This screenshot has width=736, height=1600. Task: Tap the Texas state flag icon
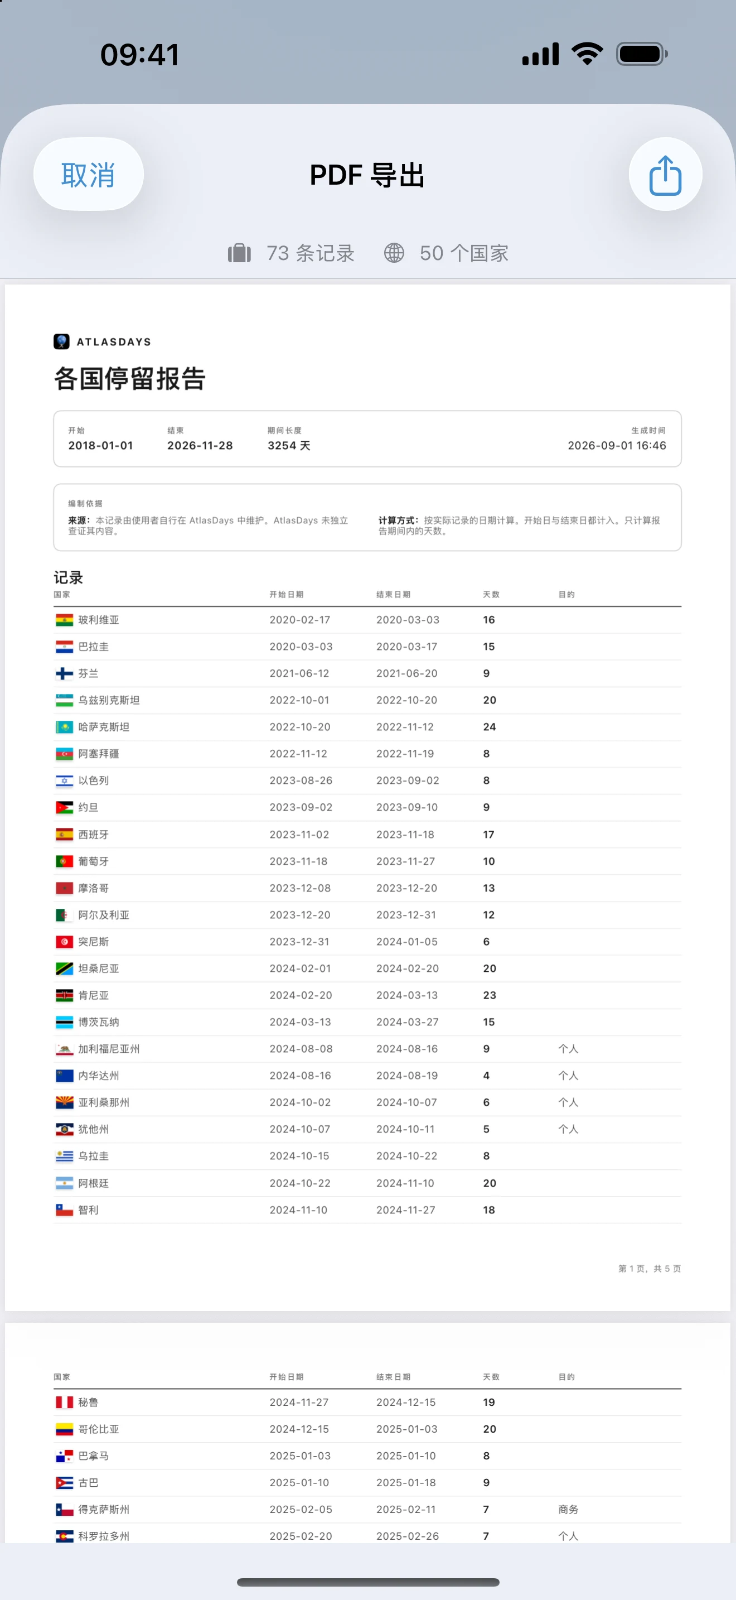click(65, 1509)
